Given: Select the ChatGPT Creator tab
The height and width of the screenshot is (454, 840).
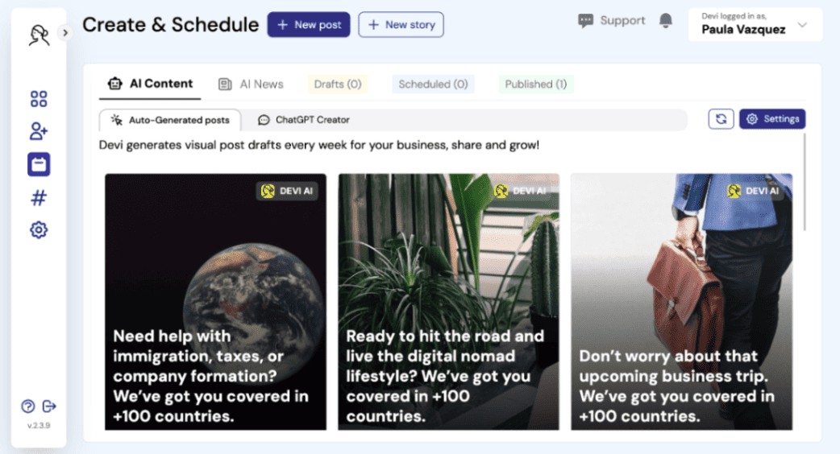Looking at the screenshot, I should tap(304, 120).
